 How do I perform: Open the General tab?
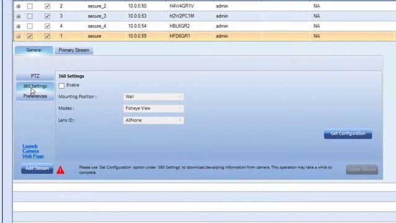[x=34, y=50]
